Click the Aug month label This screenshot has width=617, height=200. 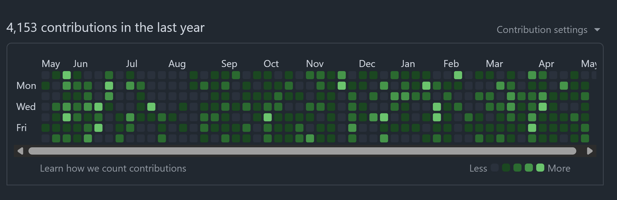tap(177, 64)
